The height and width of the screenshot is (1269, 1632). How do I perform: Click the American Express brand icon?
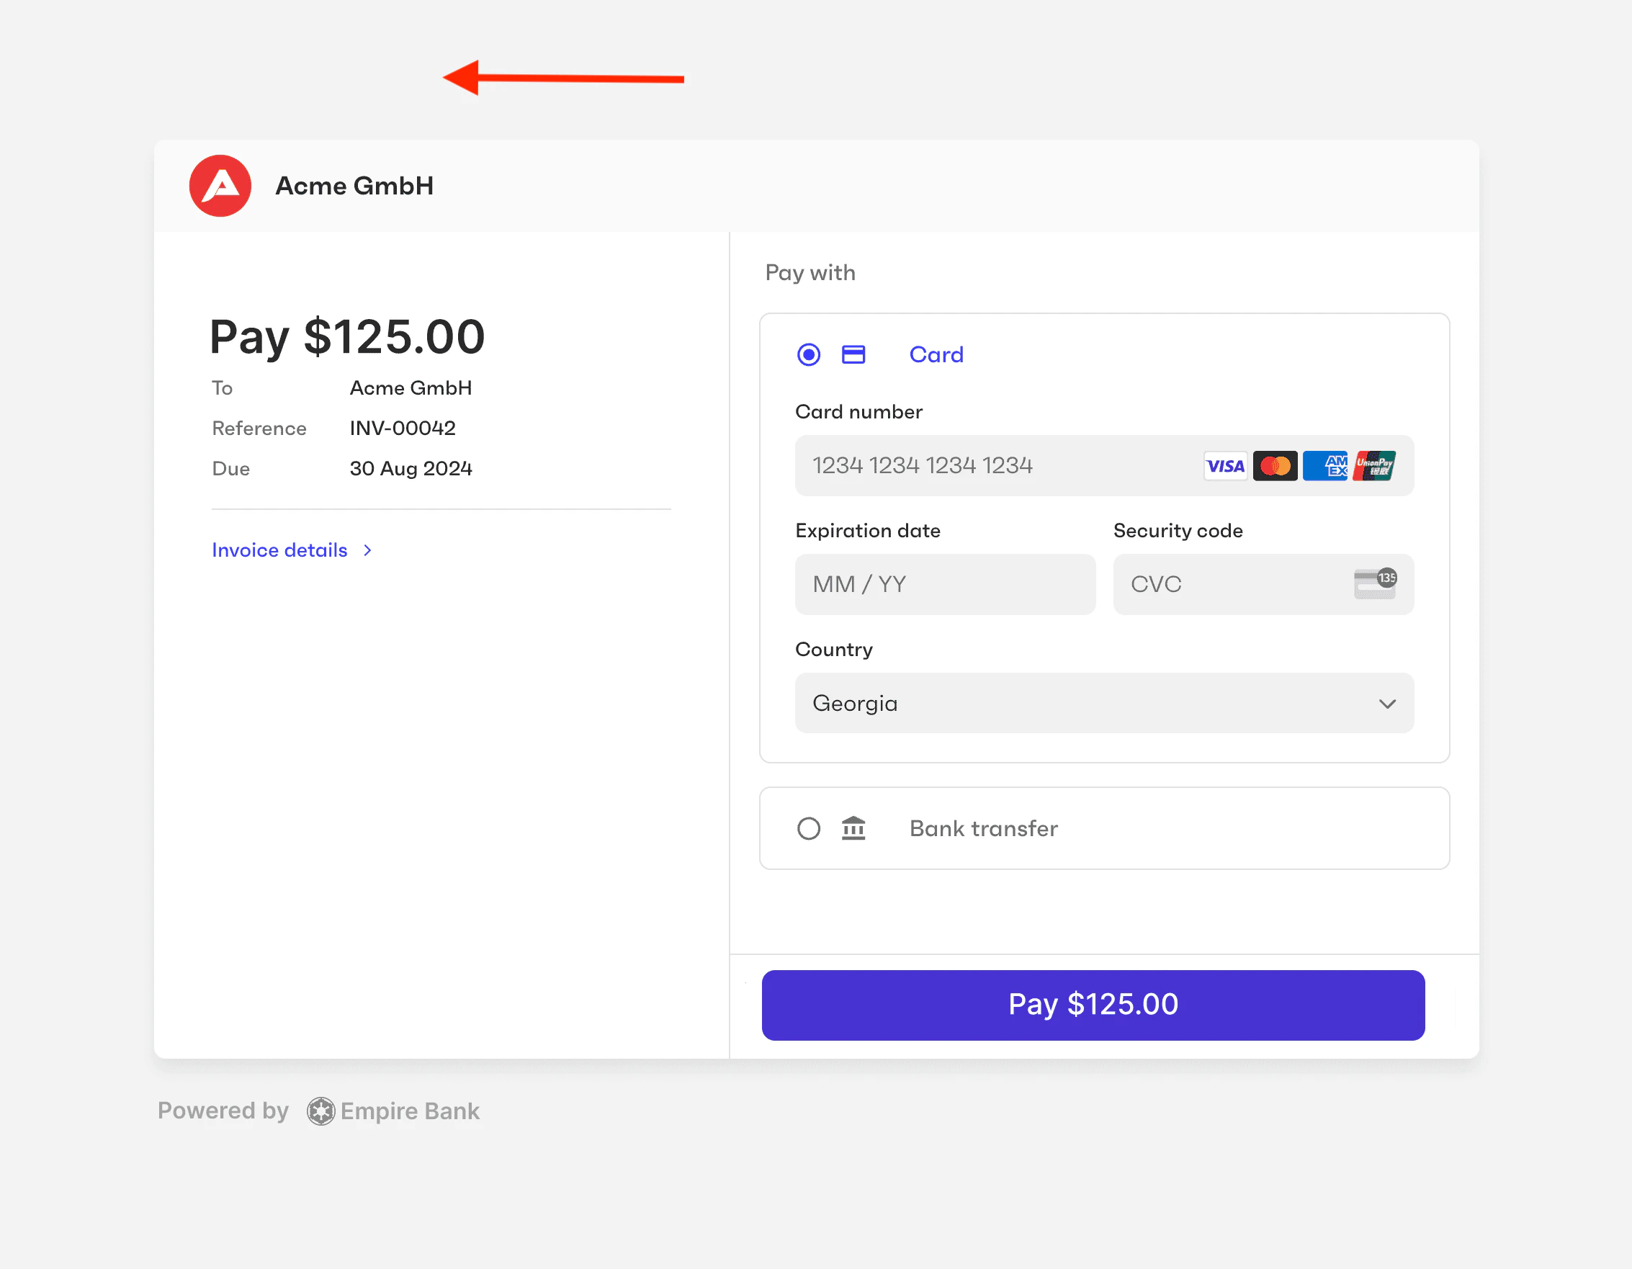(x=1325, y=465)
